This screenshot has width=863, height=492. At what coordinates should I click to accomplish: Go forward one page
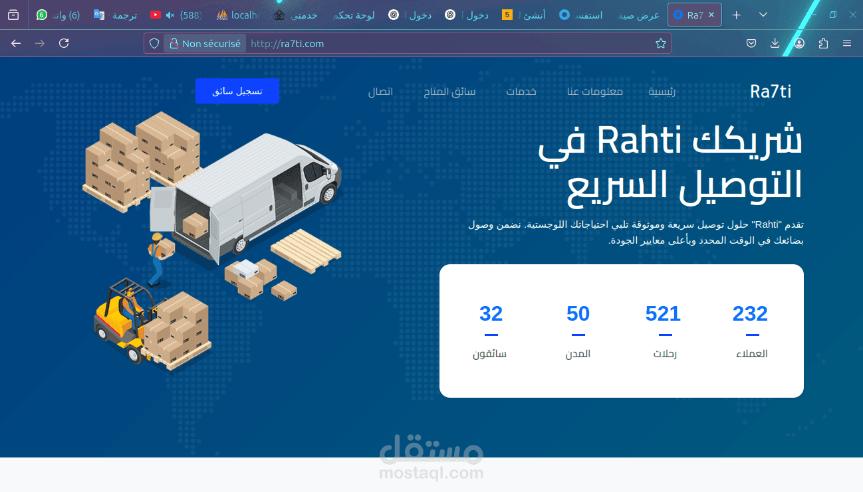[40, 43]
